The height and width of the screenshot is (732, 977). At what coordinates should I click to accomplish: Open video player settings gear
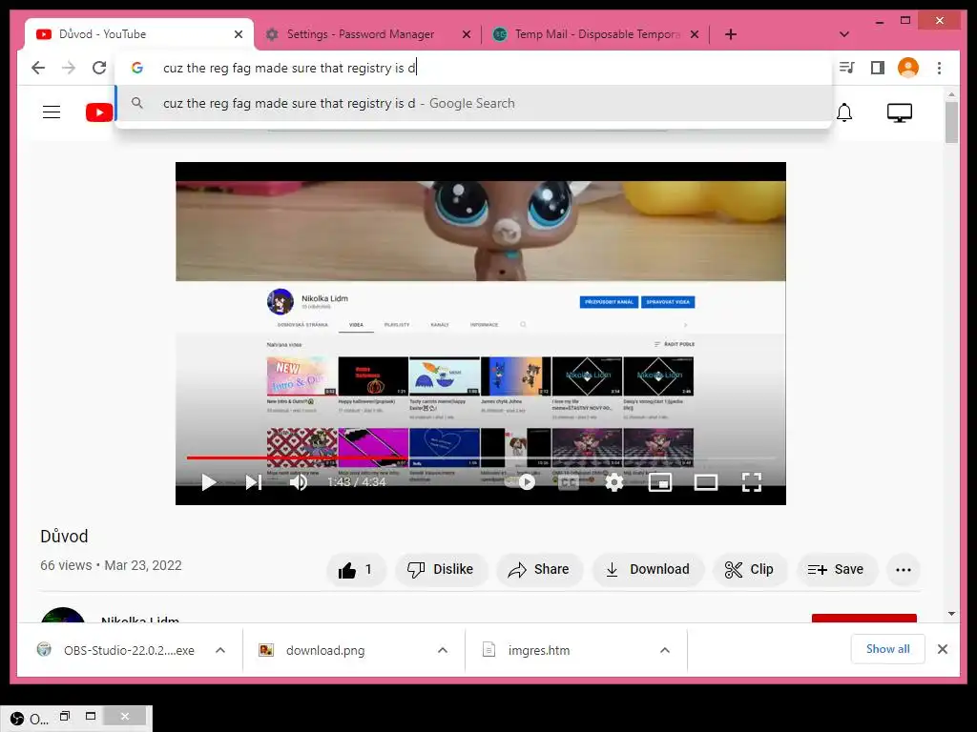(x=614, y=482)
